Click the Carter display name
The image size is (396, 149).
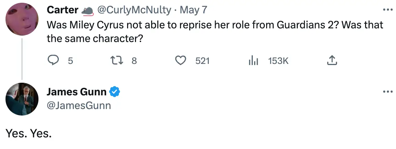tap(62, 10)
